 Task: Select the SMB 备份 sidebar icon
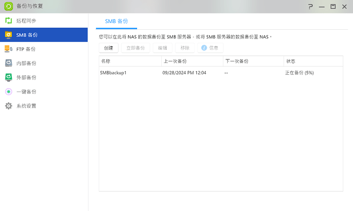pyautogui.click(x=8, y=35)
